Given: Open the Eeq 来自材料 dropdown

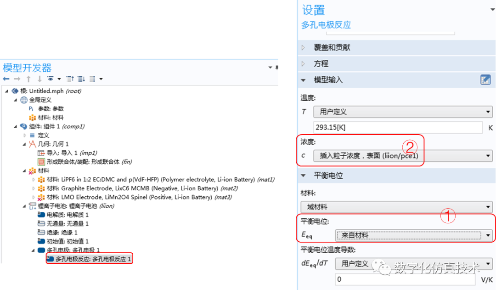Looking at the screenshot, I should coord(413,235).
